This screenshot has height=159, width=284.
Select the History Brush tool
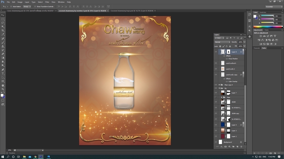tap(3, 50)
